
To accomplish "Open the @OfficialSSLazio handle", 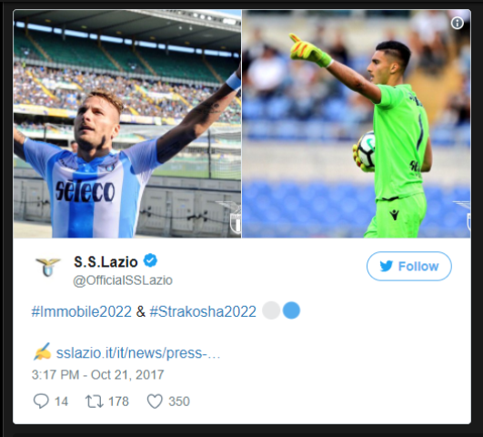I will tap(123, 280).
